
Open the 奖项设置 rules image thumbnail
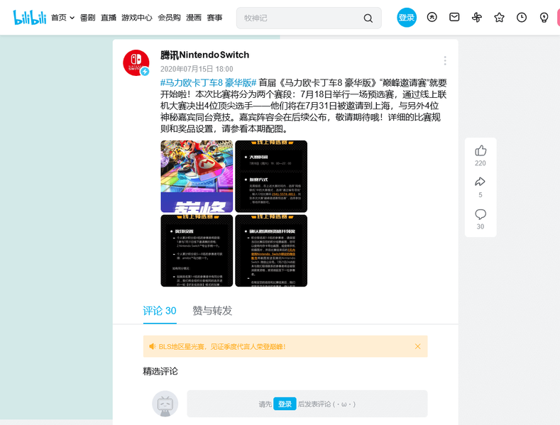pos(197,250)
